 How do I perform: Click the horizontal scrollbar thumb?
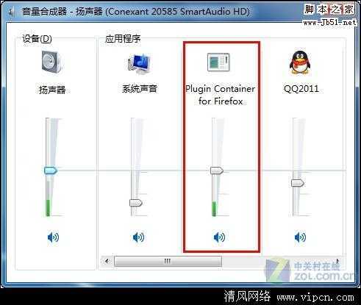tap(168, 261)
